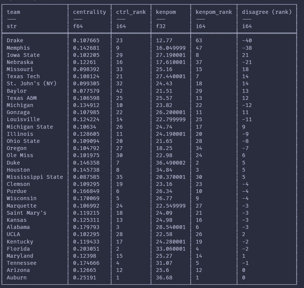Click the 'kenpom' column header
Image resolution: width=304 pixels, height=288 pixels.
[x=166, y=12]
